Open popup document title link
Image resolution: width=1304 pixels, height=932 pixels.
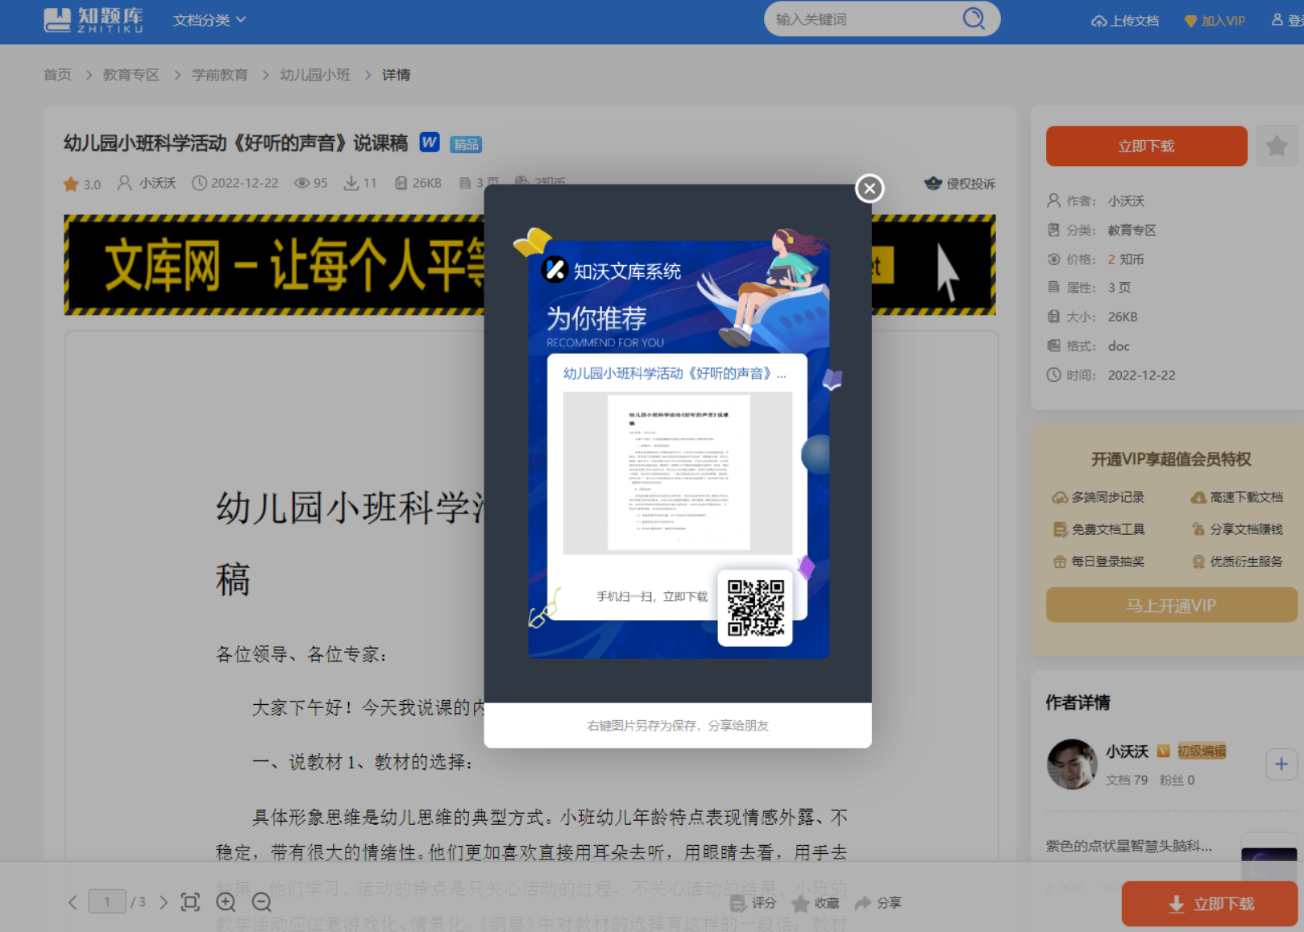pyautogui.click(x=675, y=374)
